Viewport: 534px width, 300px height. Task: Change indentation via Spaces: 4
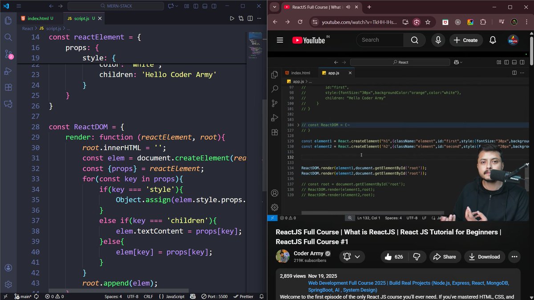(x=113, y=296)
